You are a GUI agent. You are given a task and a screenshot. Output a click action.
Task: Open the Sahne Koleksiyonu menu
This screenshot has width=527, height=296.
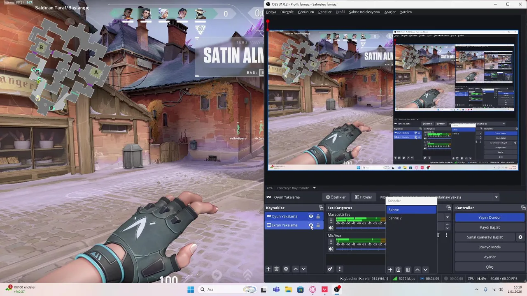click(x=364, y=12)
